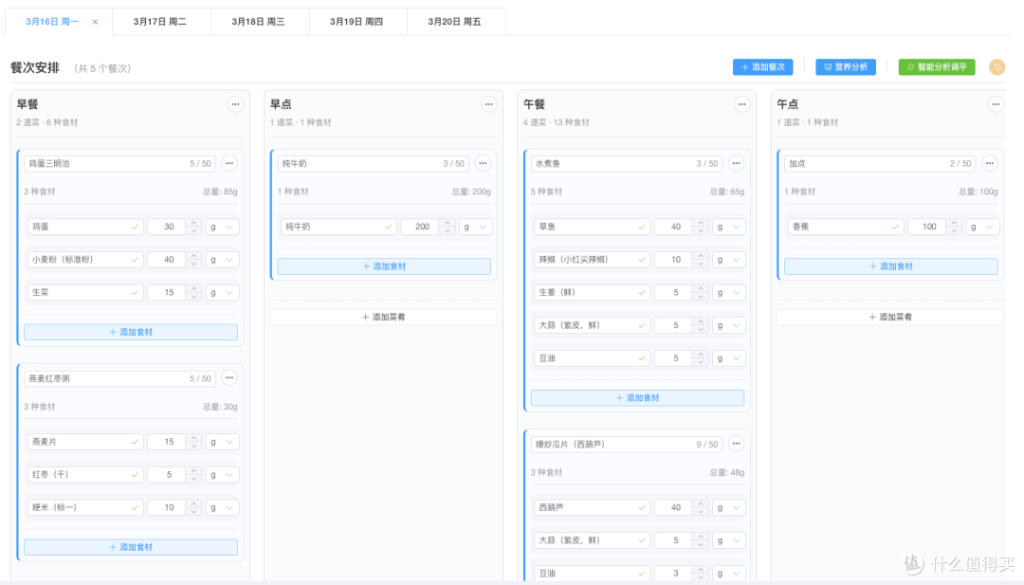Switch to the 3月18日 周三 tab
Screen dimensions: 1024x585
pos(258,22)
